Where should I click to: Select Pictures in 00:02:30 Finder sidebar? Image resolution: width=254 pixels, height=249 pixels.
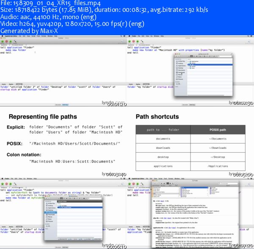179,79
